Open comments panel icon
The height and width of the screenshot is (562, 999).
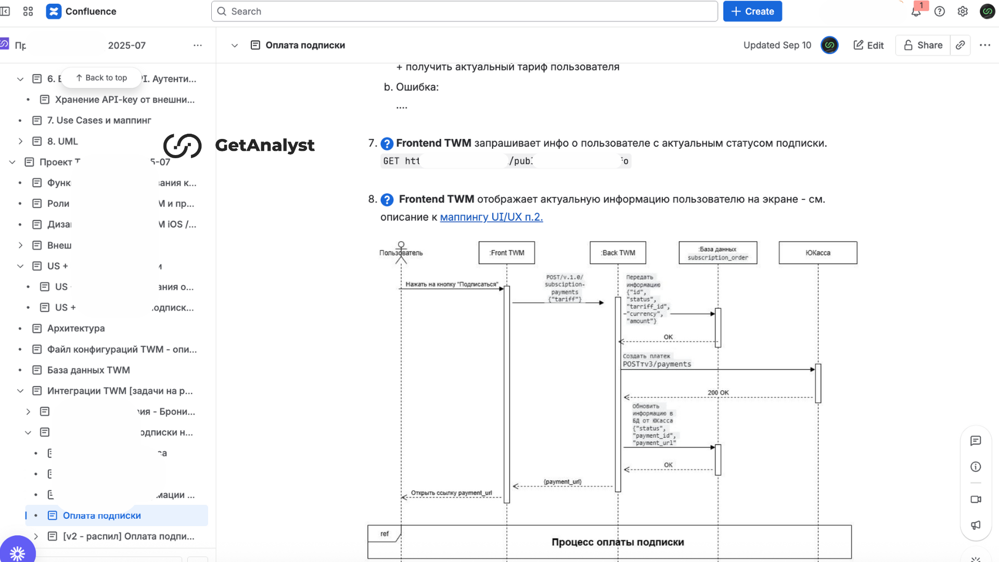click(x=976, y=441)
